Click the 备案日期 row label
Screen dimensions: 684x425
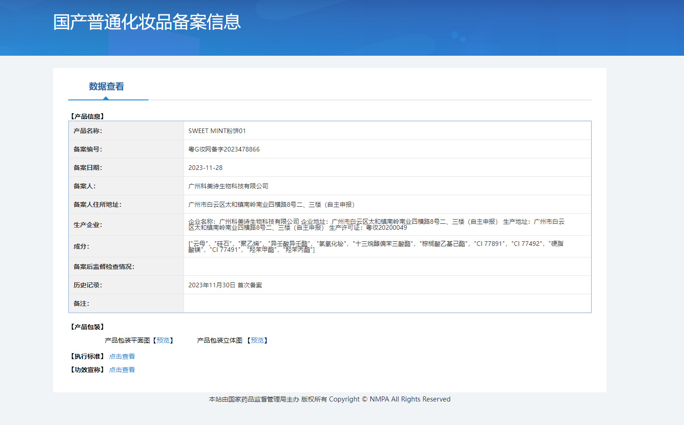tap(88, 168)
